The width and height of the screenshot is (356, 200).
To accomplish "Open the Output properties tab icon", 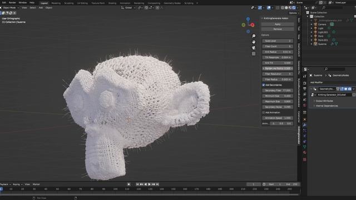I will pyautogui.click(x=305, y=89).
